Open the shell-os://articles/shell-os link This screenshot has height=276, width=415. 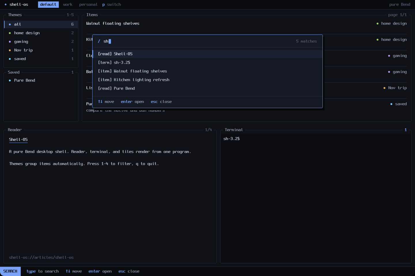click(x=41, y=257)
